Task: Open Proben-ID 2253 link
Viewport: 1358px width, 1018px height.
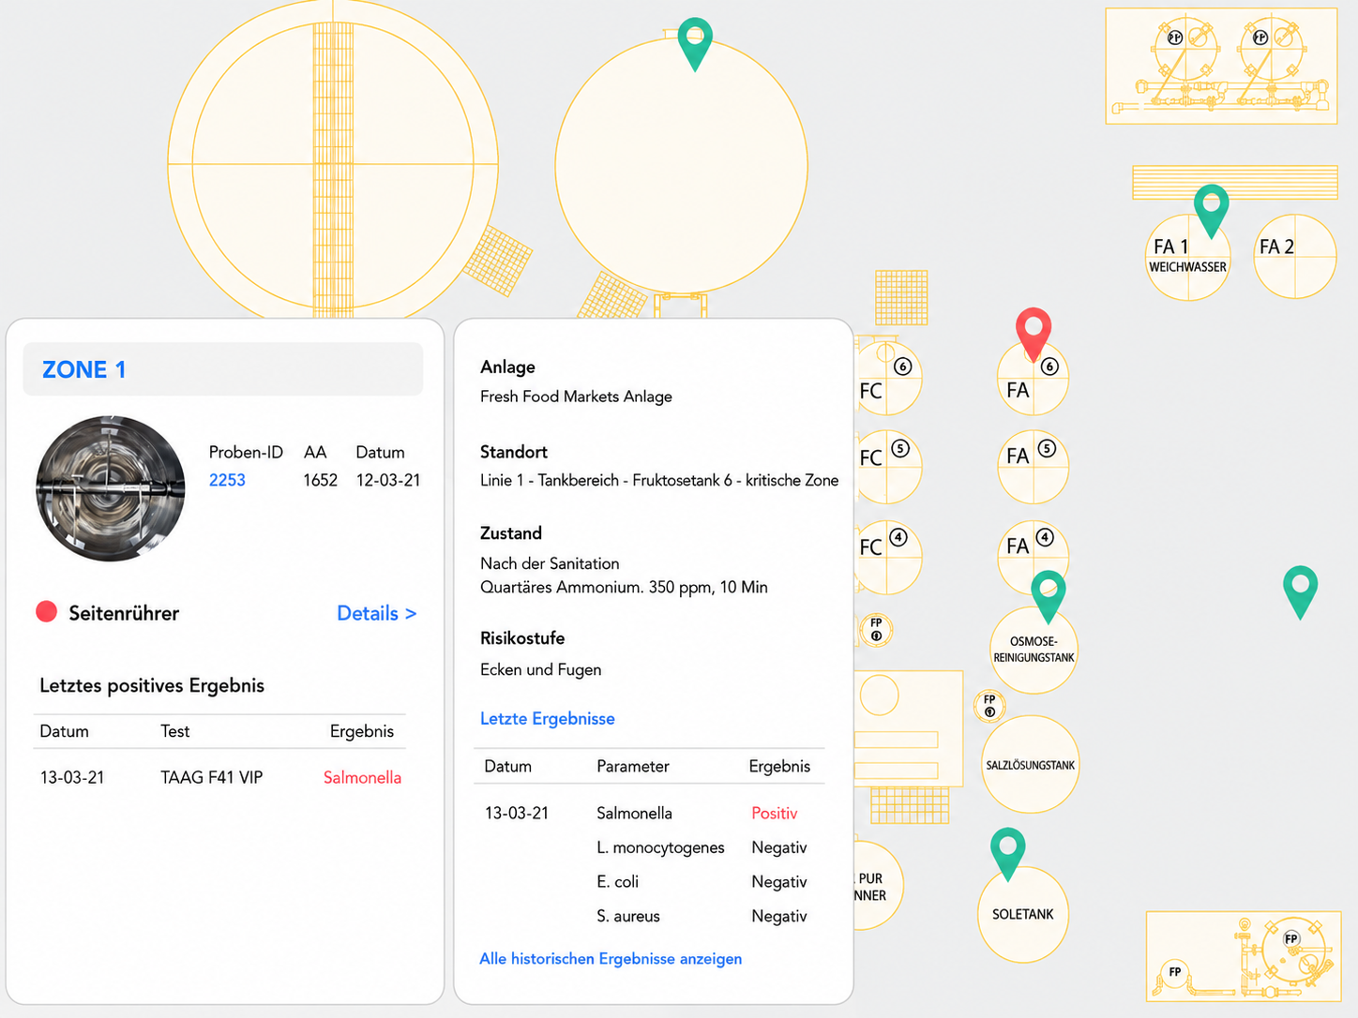Action: pyautogui.click(x=227, y=480)
